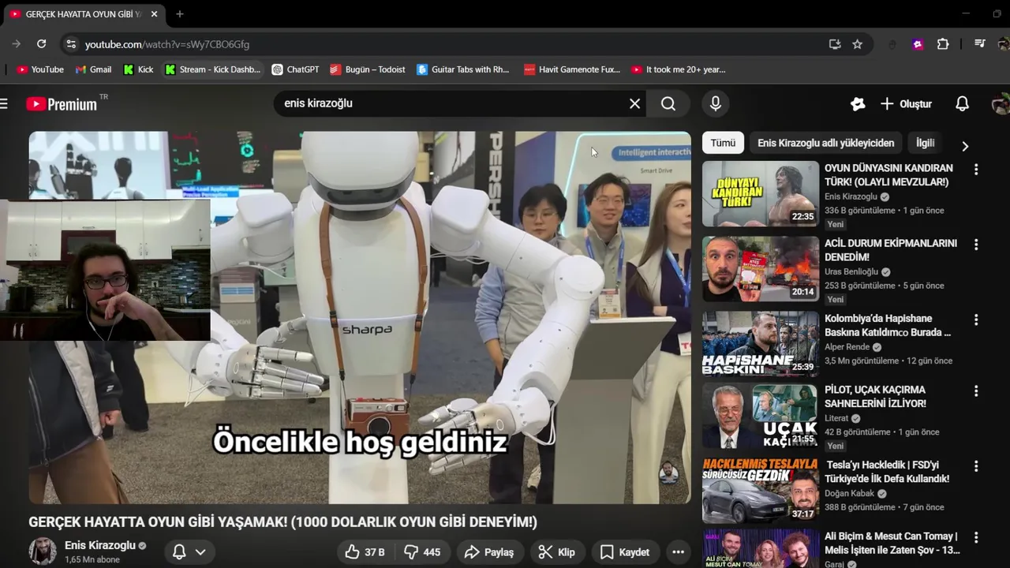Open Alper Rende channel link

tap(847, 347)
